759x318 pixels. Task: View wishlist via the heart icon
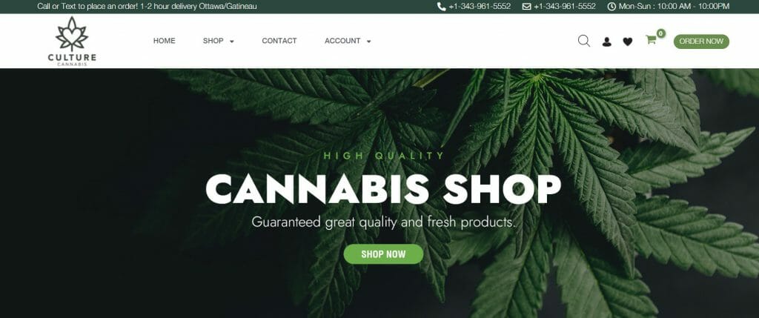(627, 42)
